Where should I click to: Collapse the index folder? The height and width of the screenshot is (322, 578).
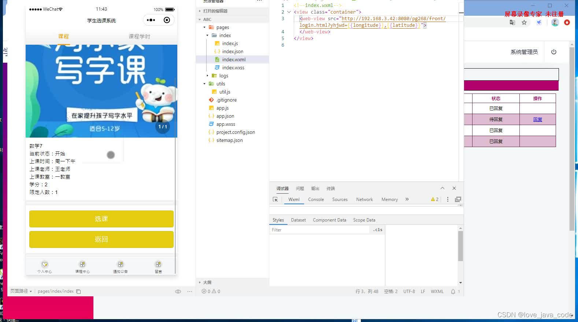tap(207, 35)
